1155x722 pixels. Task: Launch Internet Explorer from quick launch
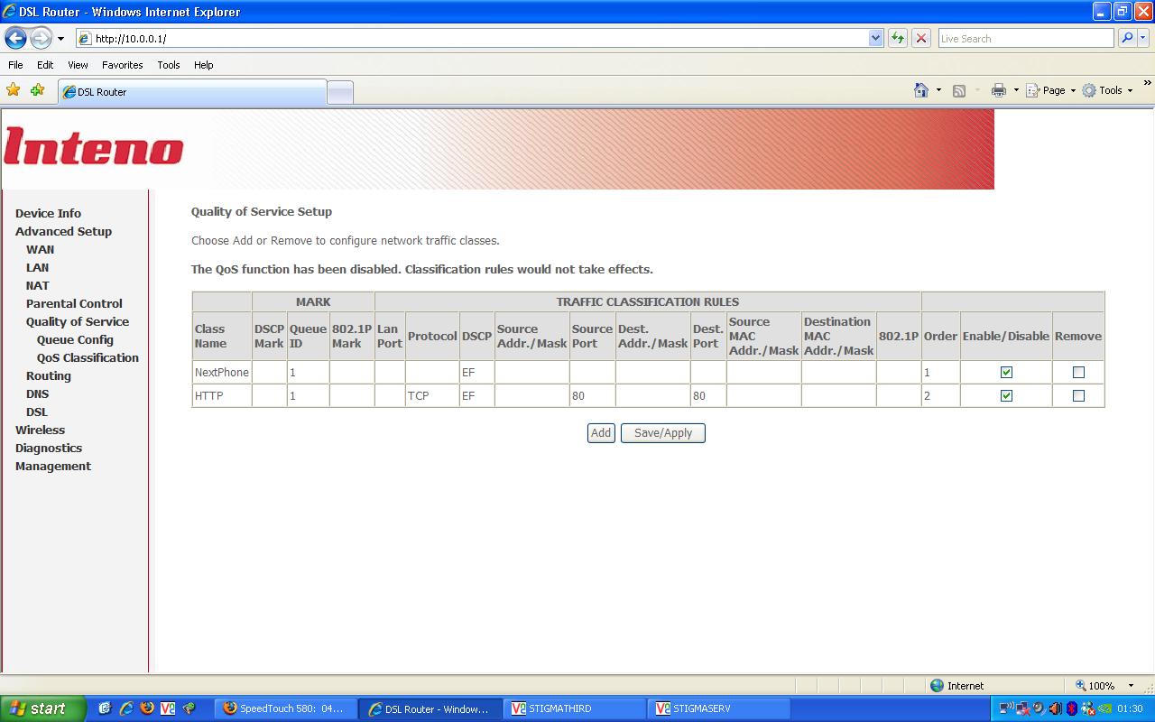click(x=125, y=708)
